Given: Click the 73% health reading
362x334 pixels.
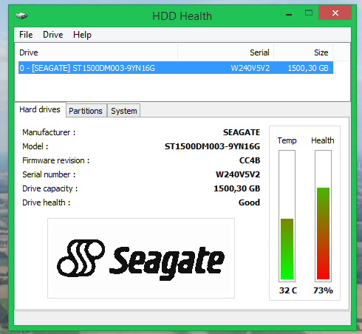Looking at the screenshot, I should click(323, 290).
